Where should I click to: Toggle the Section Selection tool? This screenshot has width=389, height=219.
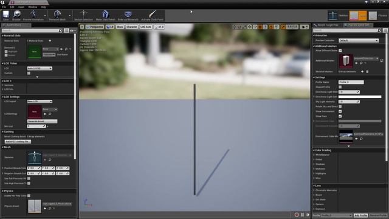[x=83, y=15]
